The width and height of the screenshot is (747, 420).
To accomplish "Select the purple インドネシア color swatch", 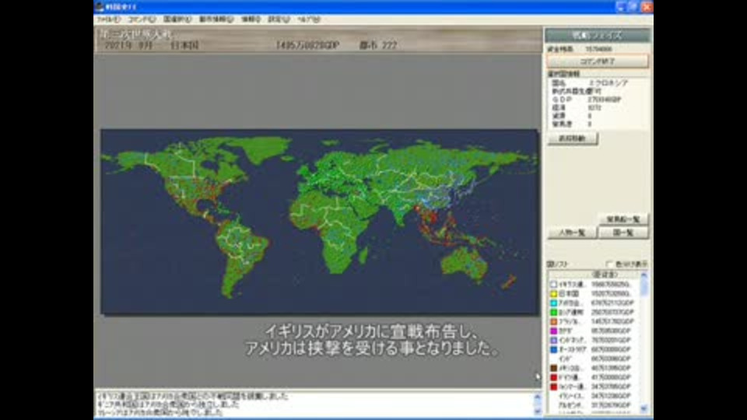I will click(553, 340).
